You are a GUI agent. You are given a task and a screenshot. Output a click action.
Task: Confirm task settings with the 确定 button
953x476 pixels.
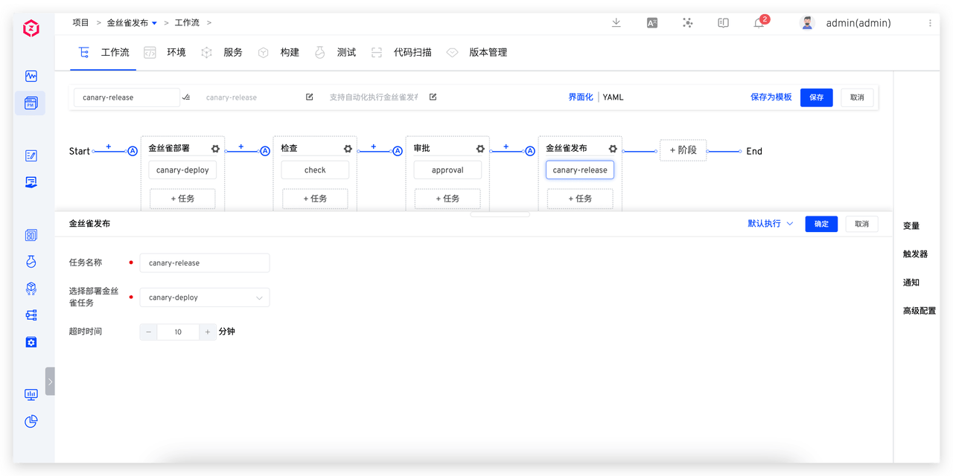click(821, 223)
